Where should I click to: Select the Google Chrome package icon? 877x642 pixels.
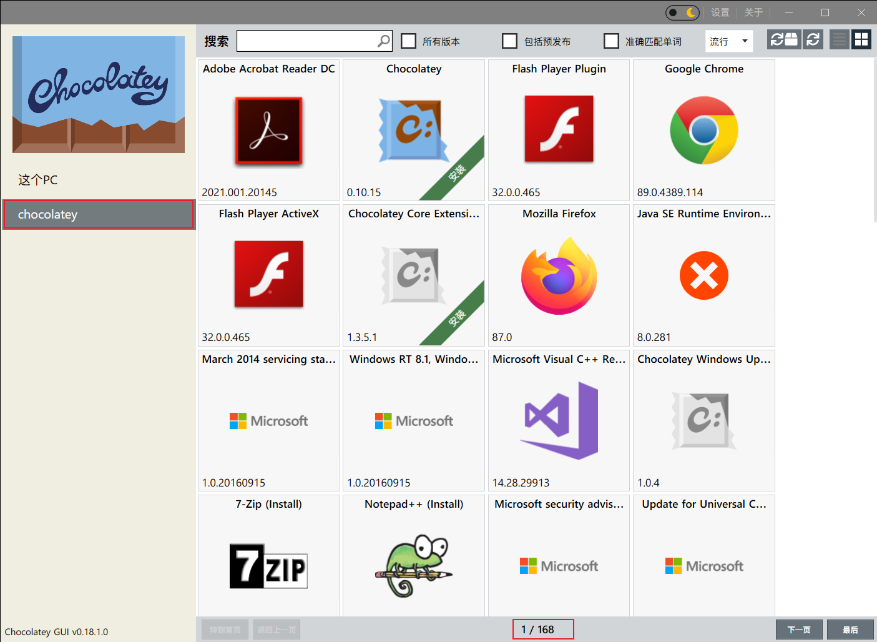(704, 130)
